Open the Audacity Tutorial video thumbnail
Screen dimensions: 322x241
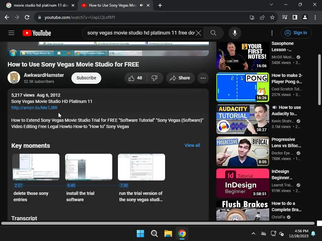[x=243, y=119]
